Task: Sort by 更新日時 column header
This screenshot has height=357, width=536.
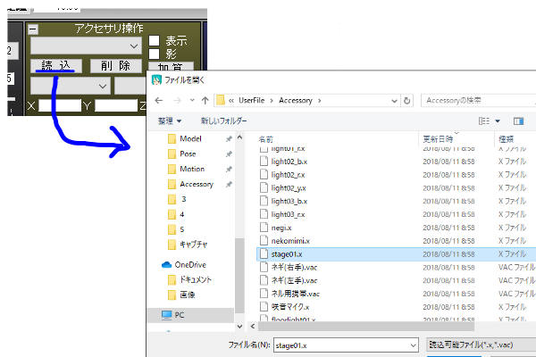Action: pos(438,139)
